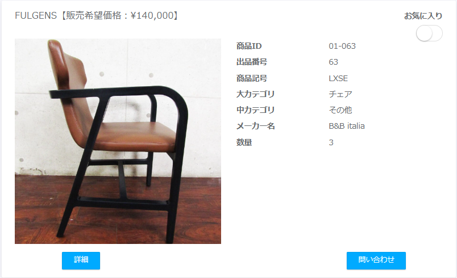Click the FULGENS product title
The width and height of the screenshot is (457, 278).
coord(97,15)
